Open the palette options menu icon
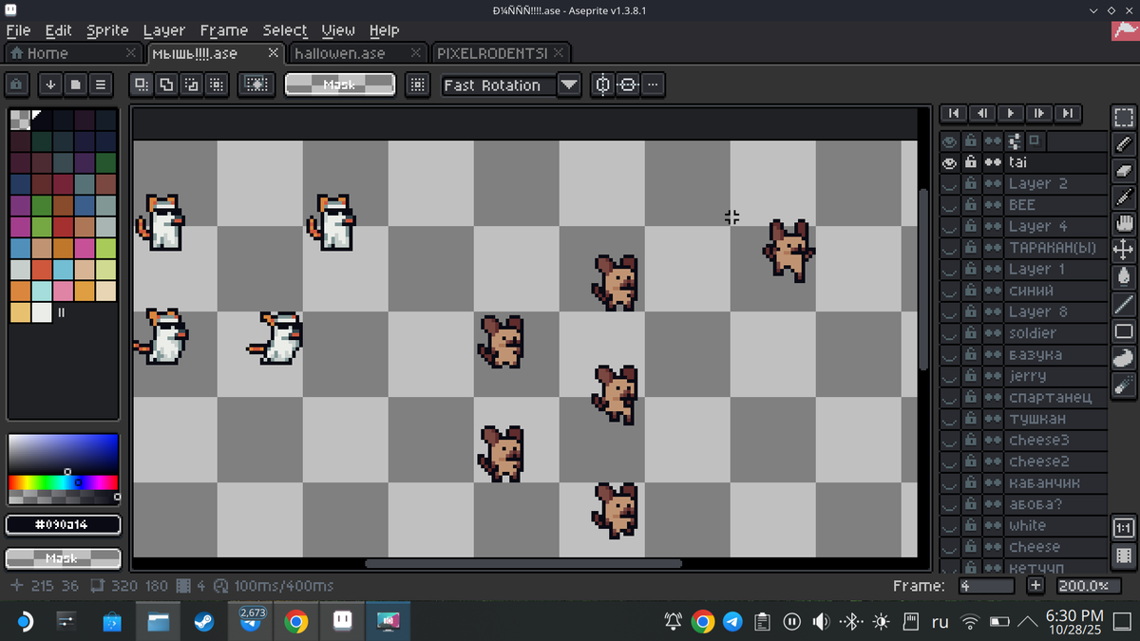The image size is (1140, 641). tap(101, 85)
